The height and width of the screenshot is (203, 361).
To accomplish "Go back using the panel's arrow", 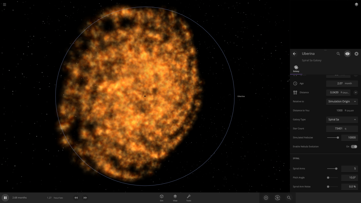I will (x=294, y=54).
